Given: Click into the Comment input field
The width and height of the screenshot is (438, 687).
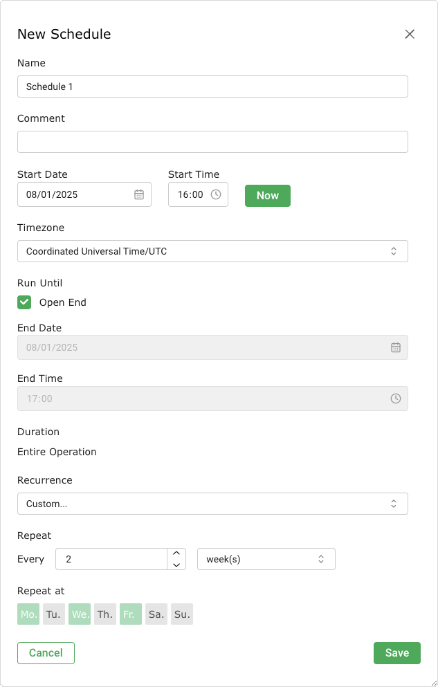Looking at the screenshot, I should pos(212,142).
